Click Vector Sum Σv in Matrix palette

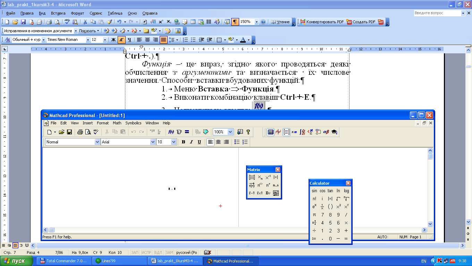click(268, 193)
